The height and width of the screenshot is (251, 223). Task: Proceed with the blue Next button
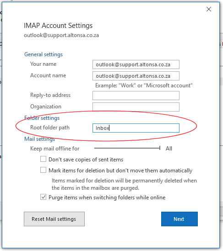(179, 219)
